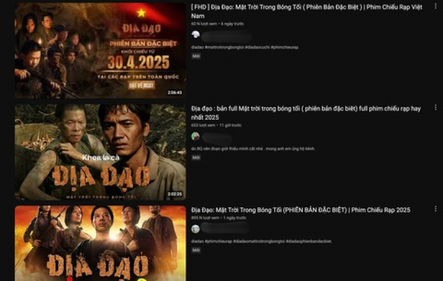Click the blurred channel name under the first video
This screenshot has height=281, width=443.
(x=226, y=37)
